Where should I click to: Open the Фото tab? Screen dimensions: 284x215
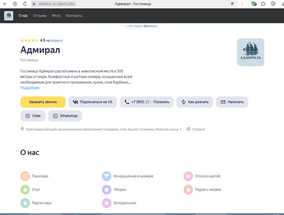click(x=56, y=16)
